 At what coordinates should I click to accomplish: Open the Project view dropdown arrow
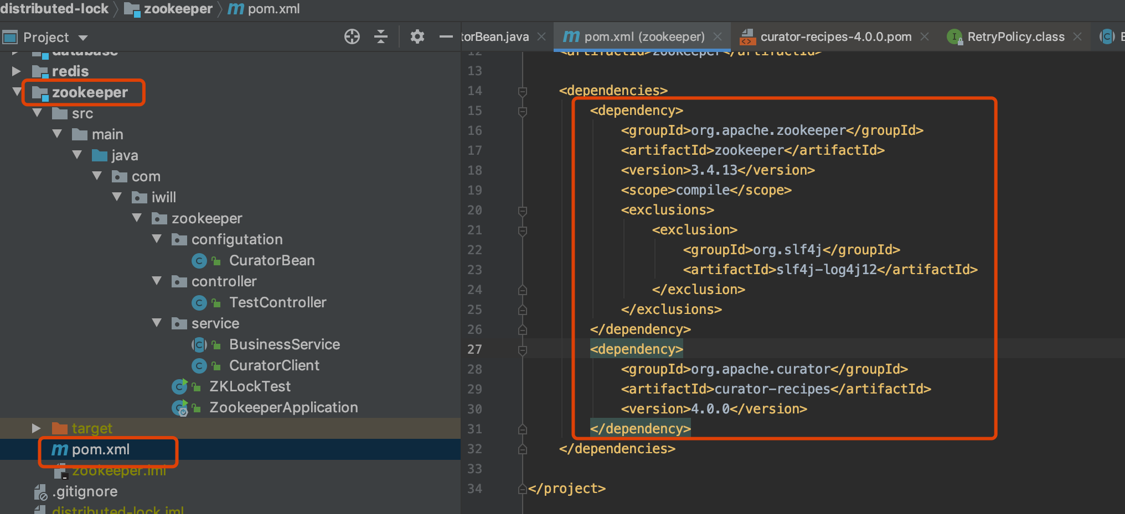[x=83, y=38]
